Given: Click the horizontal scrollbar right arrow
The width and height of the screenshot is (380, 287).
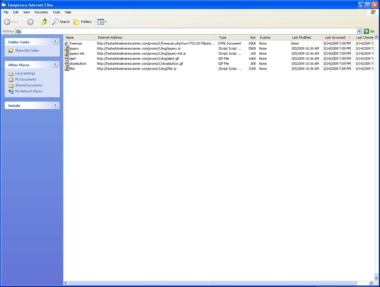Looking at the screenshot, I should (371, 283).
